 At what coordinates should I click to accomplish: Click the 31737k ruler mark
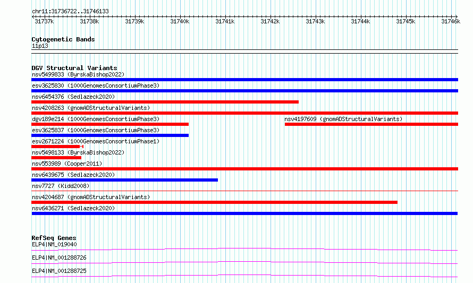[x=44, y=21]
